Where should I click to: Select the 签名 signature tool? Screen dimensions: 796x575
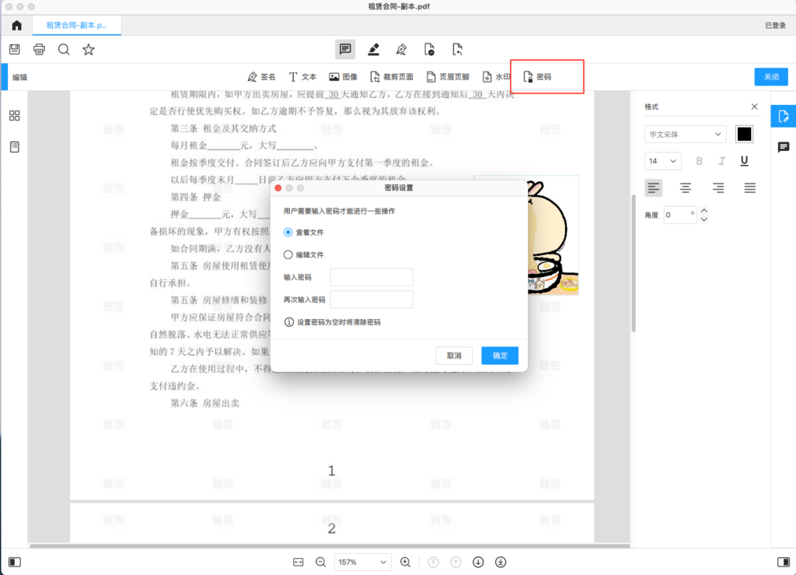[x=261, y=77]
